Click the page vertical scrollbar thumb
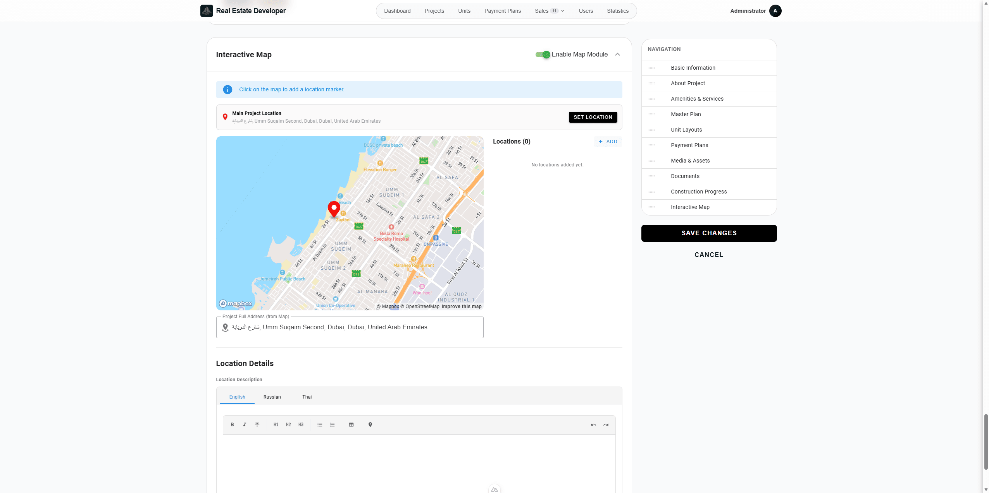The width and height of the screenshot is (989, 493). click(986, 441)
